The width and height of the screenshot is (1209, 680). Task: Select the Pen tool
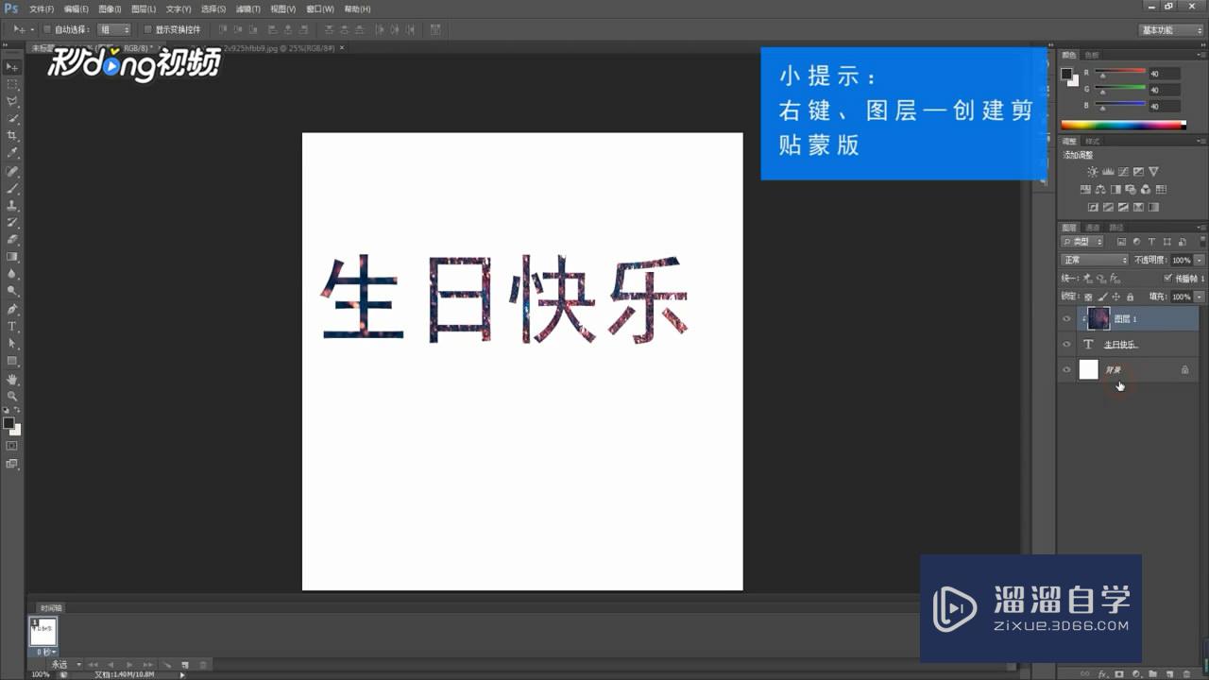[x=12, y=309]
